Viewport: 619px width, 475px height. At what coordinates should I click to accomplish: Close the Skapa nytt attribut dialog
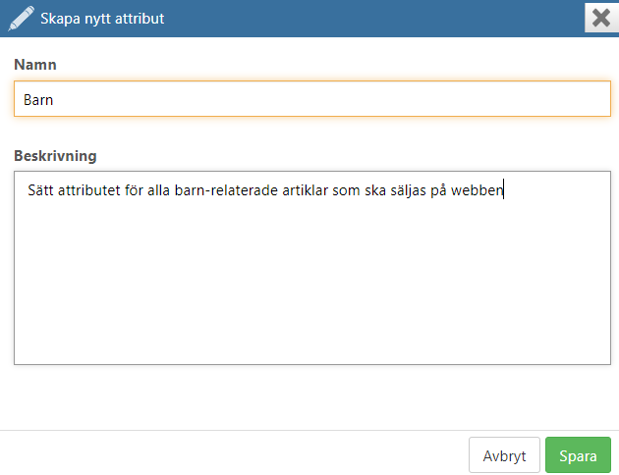pos(601,18)
